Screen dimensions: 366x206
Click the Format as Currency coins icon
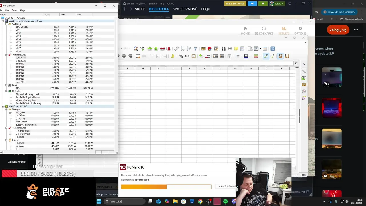coord(172,56)
